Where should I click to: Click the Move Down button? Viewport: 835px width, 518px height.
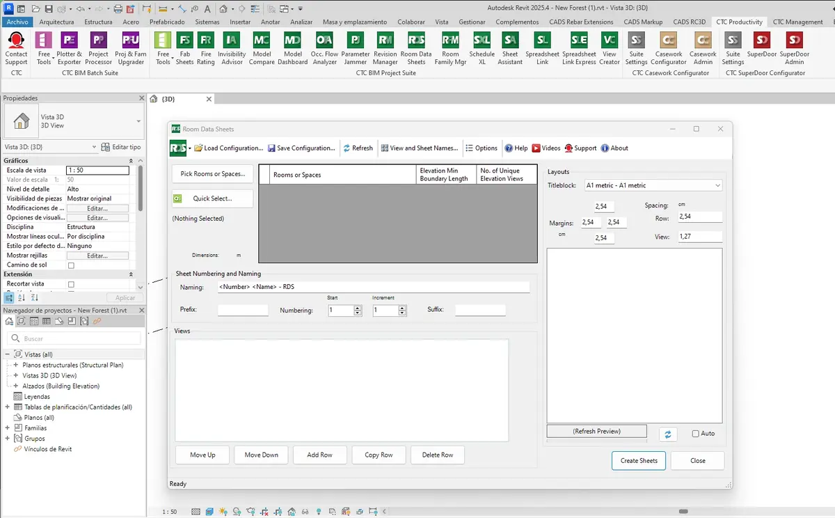coord(261,455)
